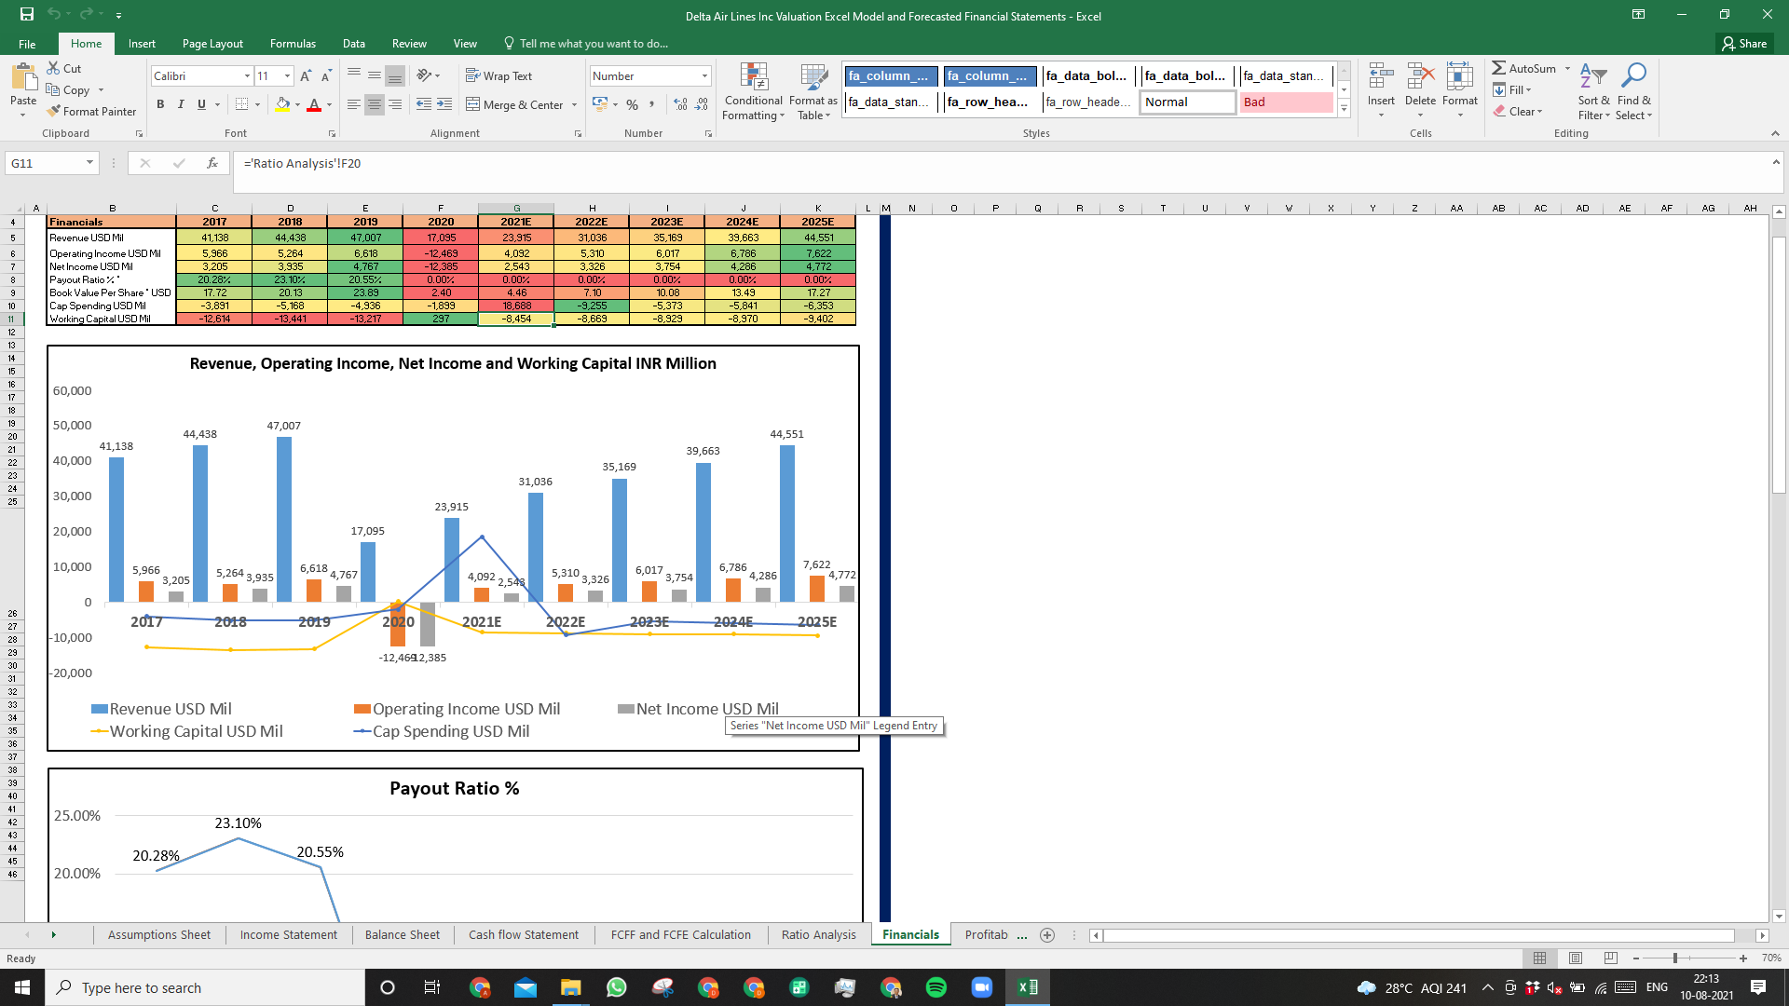This screenshot has height=1006, width=1789.
Task: Expand the cell styles gallery
Action: coord(1344,109)
